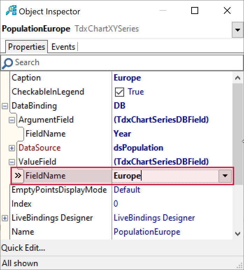The image size is (244, 270).
Task: Click the Quick Edit... link
Action: pos(23,248)
